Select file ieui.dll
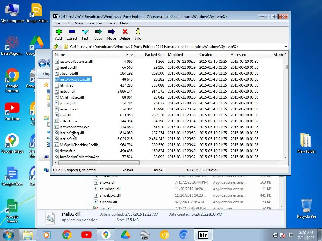 tap(65, 115)
